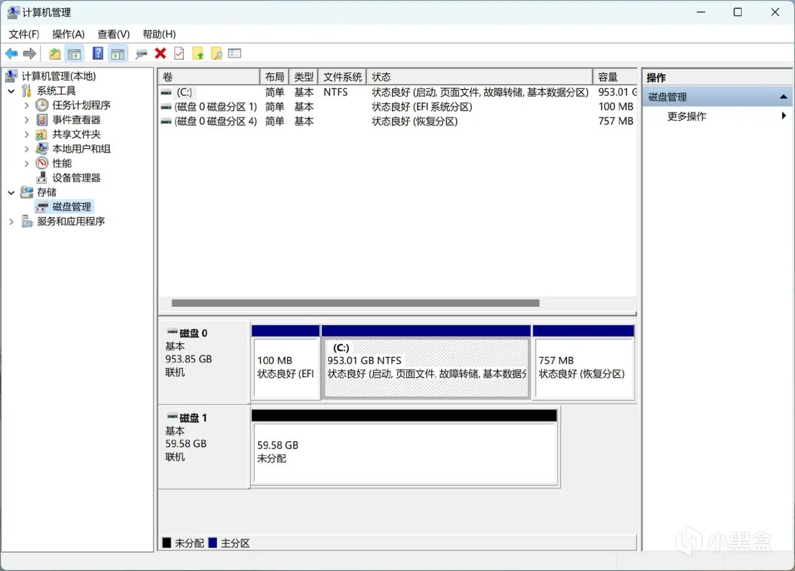Open 设备管理器 in the tree
Image resolution: width=795 pixels, height=571 pixels.
pyautogui.click(x=76, y=178)
